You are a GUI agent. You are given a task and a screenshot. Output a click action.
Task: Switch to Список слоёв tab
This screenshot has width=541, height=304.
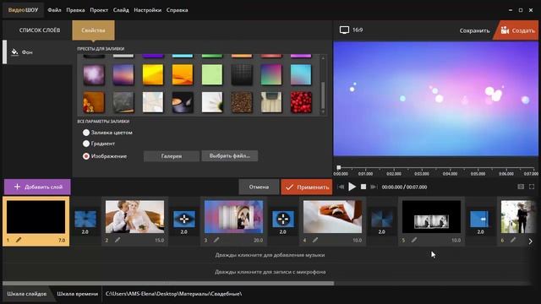click(x=40, y=30)
